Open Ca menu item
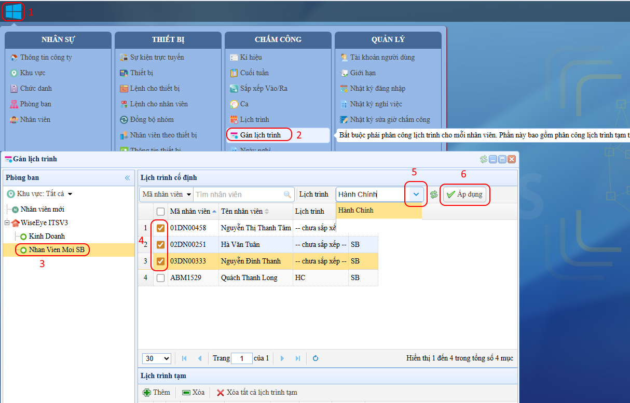 pyautogui.click(x=239, y=104)
